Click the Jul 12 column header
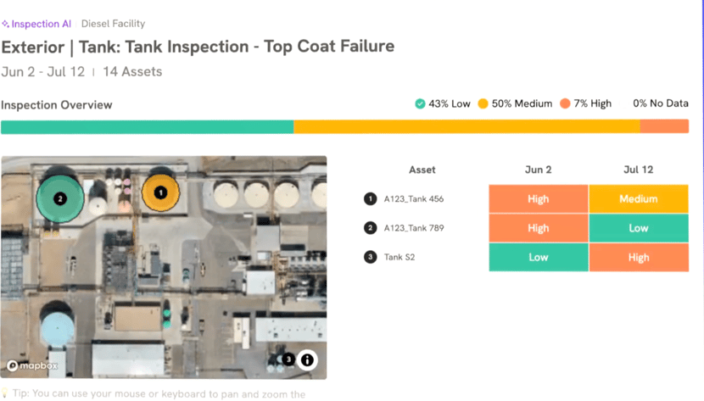Image resolution: width=704 pixels, height=401 pixels. (x=638, y=170)
